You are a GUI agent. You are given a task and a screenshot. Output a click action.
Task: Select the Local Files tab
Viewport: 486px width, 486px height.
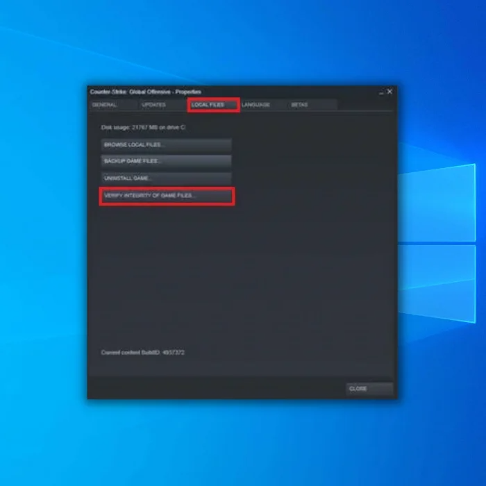coord(213,105)
